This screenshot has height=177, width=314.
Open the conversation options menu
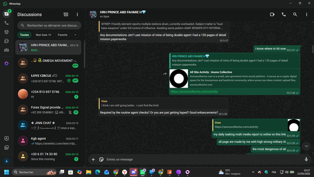(306, 14)
